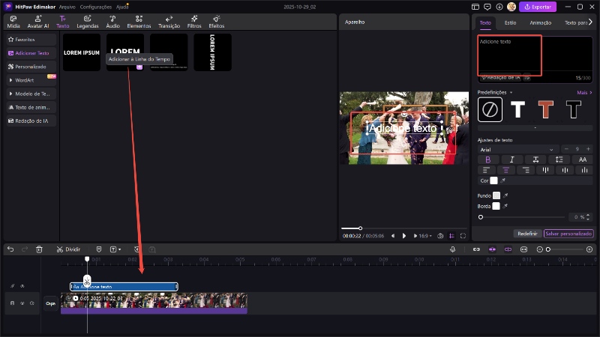Click the trash delete icon in timeline toolbar
This screenshot has height=337, width=600.
39,249
